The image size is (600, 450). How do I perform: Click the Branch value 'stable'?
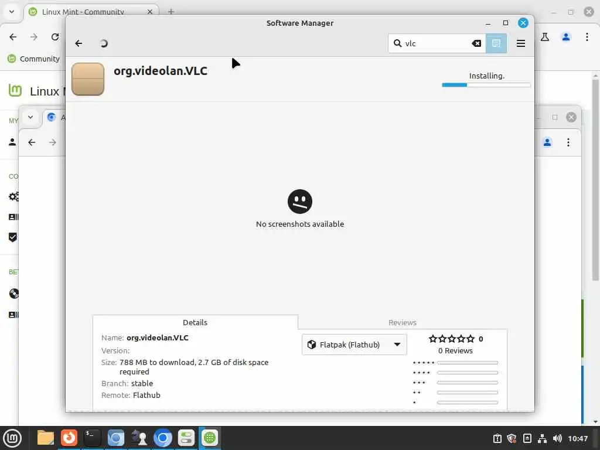142,383
